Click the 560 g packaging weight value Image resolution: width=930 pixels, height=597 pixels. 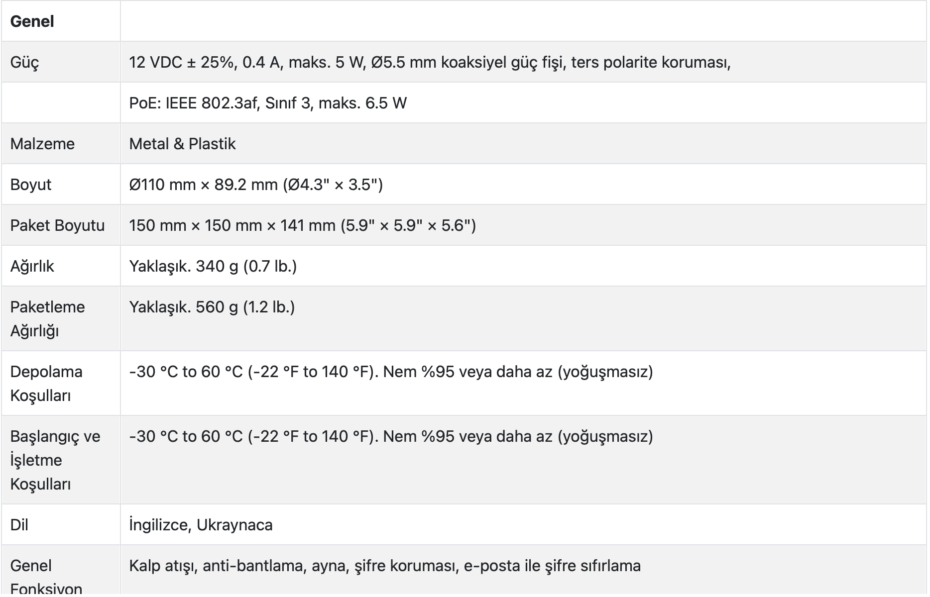[212, 307]
